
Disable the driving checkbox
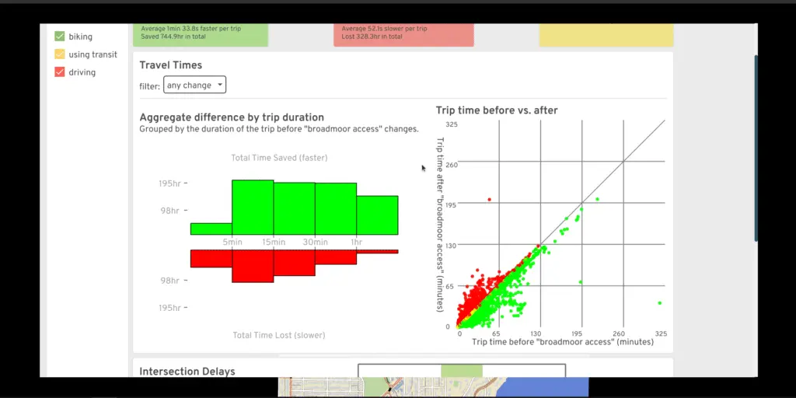(x=60, y=72)
